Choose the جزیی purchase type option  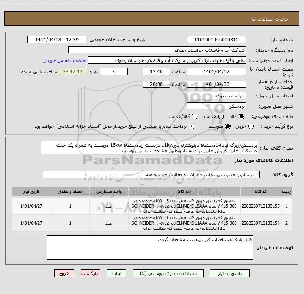point(251,127)
